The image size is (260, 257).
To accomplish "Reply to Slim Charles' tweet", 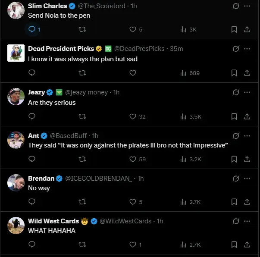I will 32,29.
